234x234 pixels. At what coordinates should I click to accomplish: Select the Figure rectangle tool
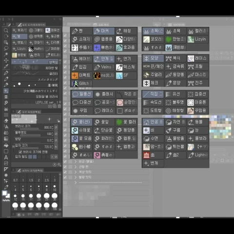point(6,151)
